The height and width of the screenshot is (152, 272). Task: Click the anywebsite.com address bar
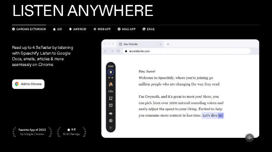187,51
